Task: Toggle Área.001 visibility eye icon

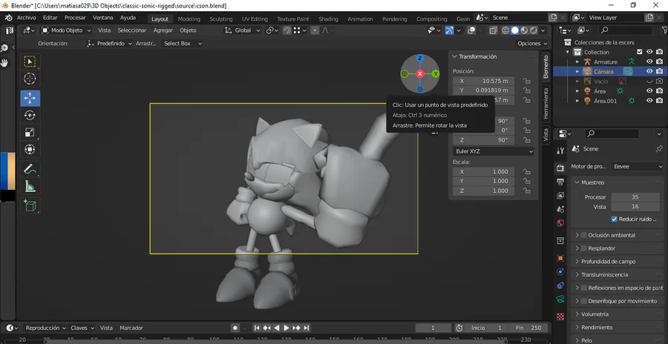Action: tap(649, 101)
